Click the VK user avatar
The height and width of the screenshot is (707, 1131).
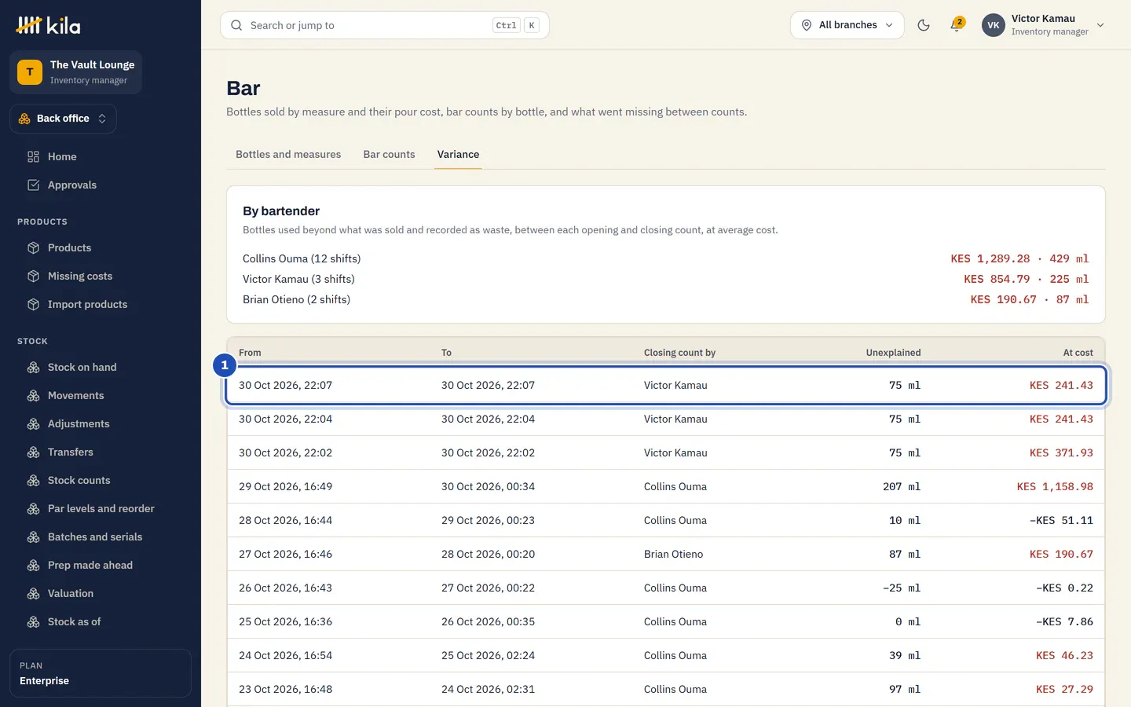click(994, 25)
